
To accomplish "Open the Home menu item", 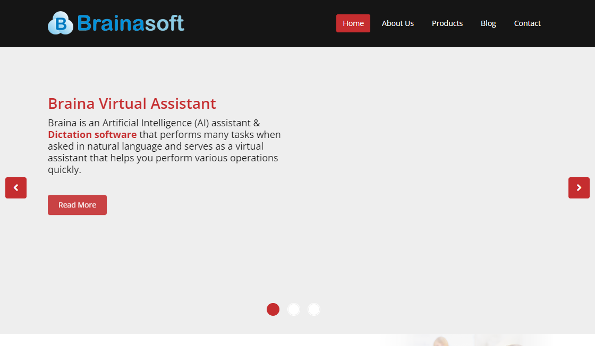I will pyautogui.click(x=353, y=23).
